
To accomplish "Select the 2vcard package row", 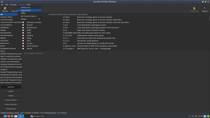I will [x=115, y=43].
